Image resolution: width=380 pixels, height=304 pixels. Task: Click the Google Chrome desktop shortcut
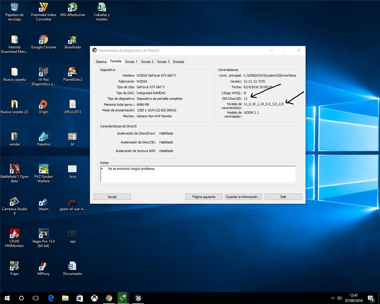coord(44,42)
